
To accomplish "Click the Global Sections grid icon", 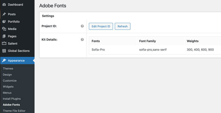I will [4, 51].
